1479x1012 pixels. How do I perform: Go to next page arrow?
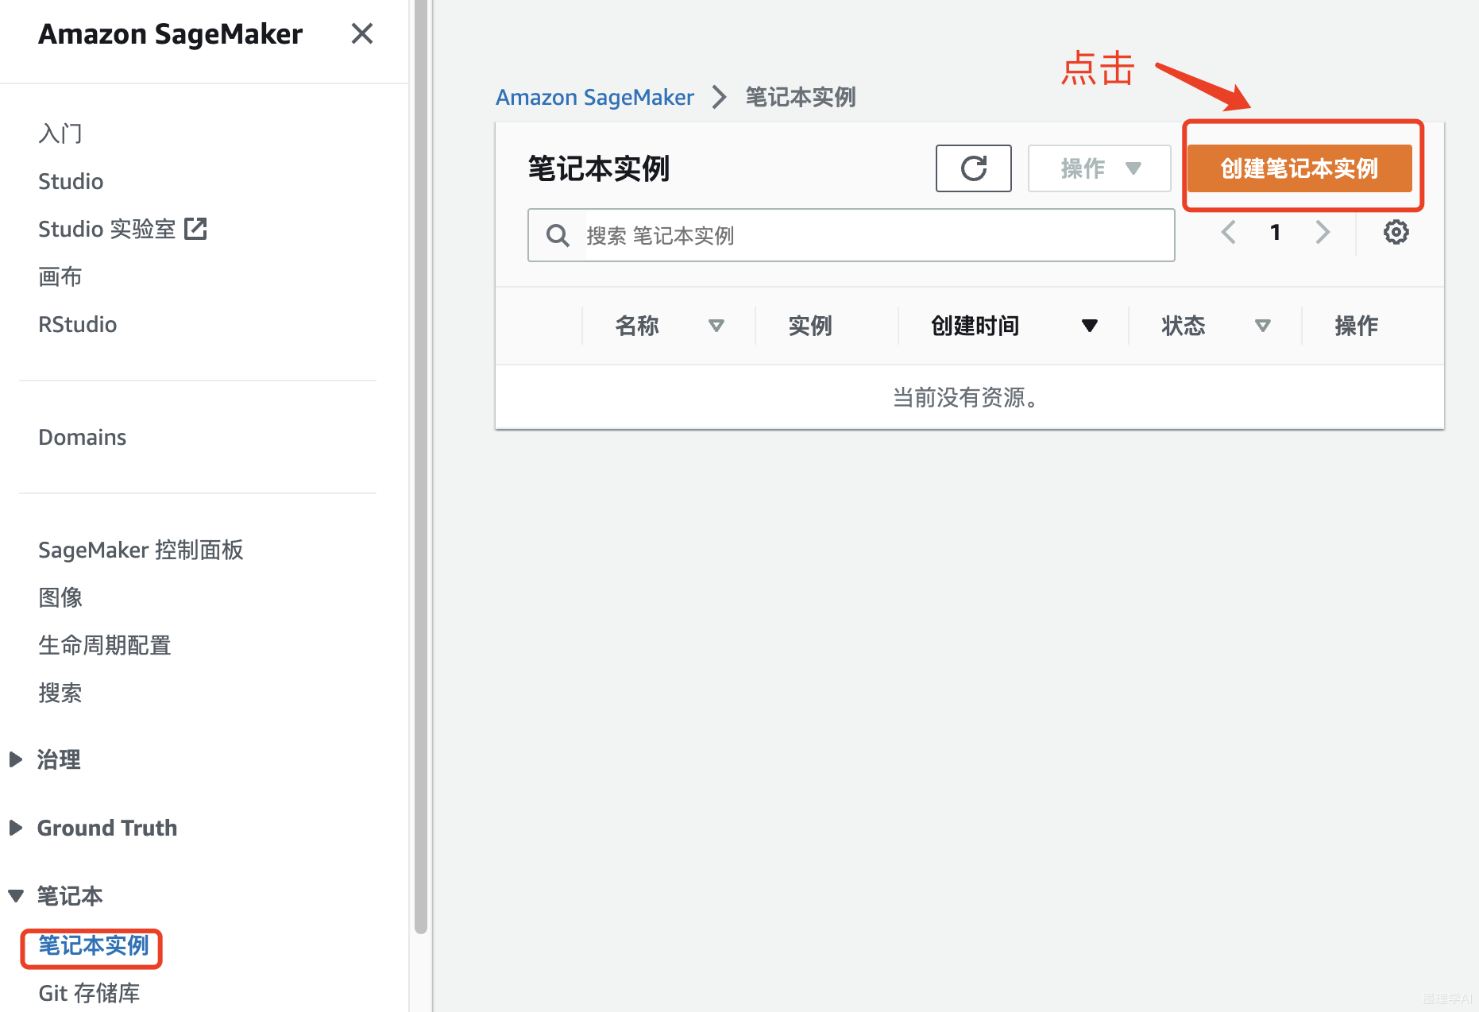click(1323, 232)
